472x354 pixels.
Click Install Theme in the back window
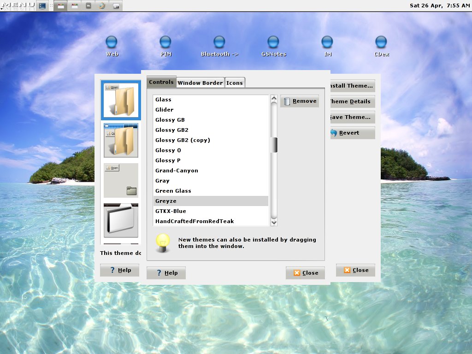tap(353, 85)
